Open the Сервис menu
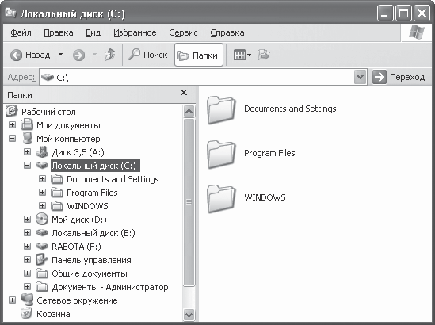 pyautogui.click(x=183, y=32)
